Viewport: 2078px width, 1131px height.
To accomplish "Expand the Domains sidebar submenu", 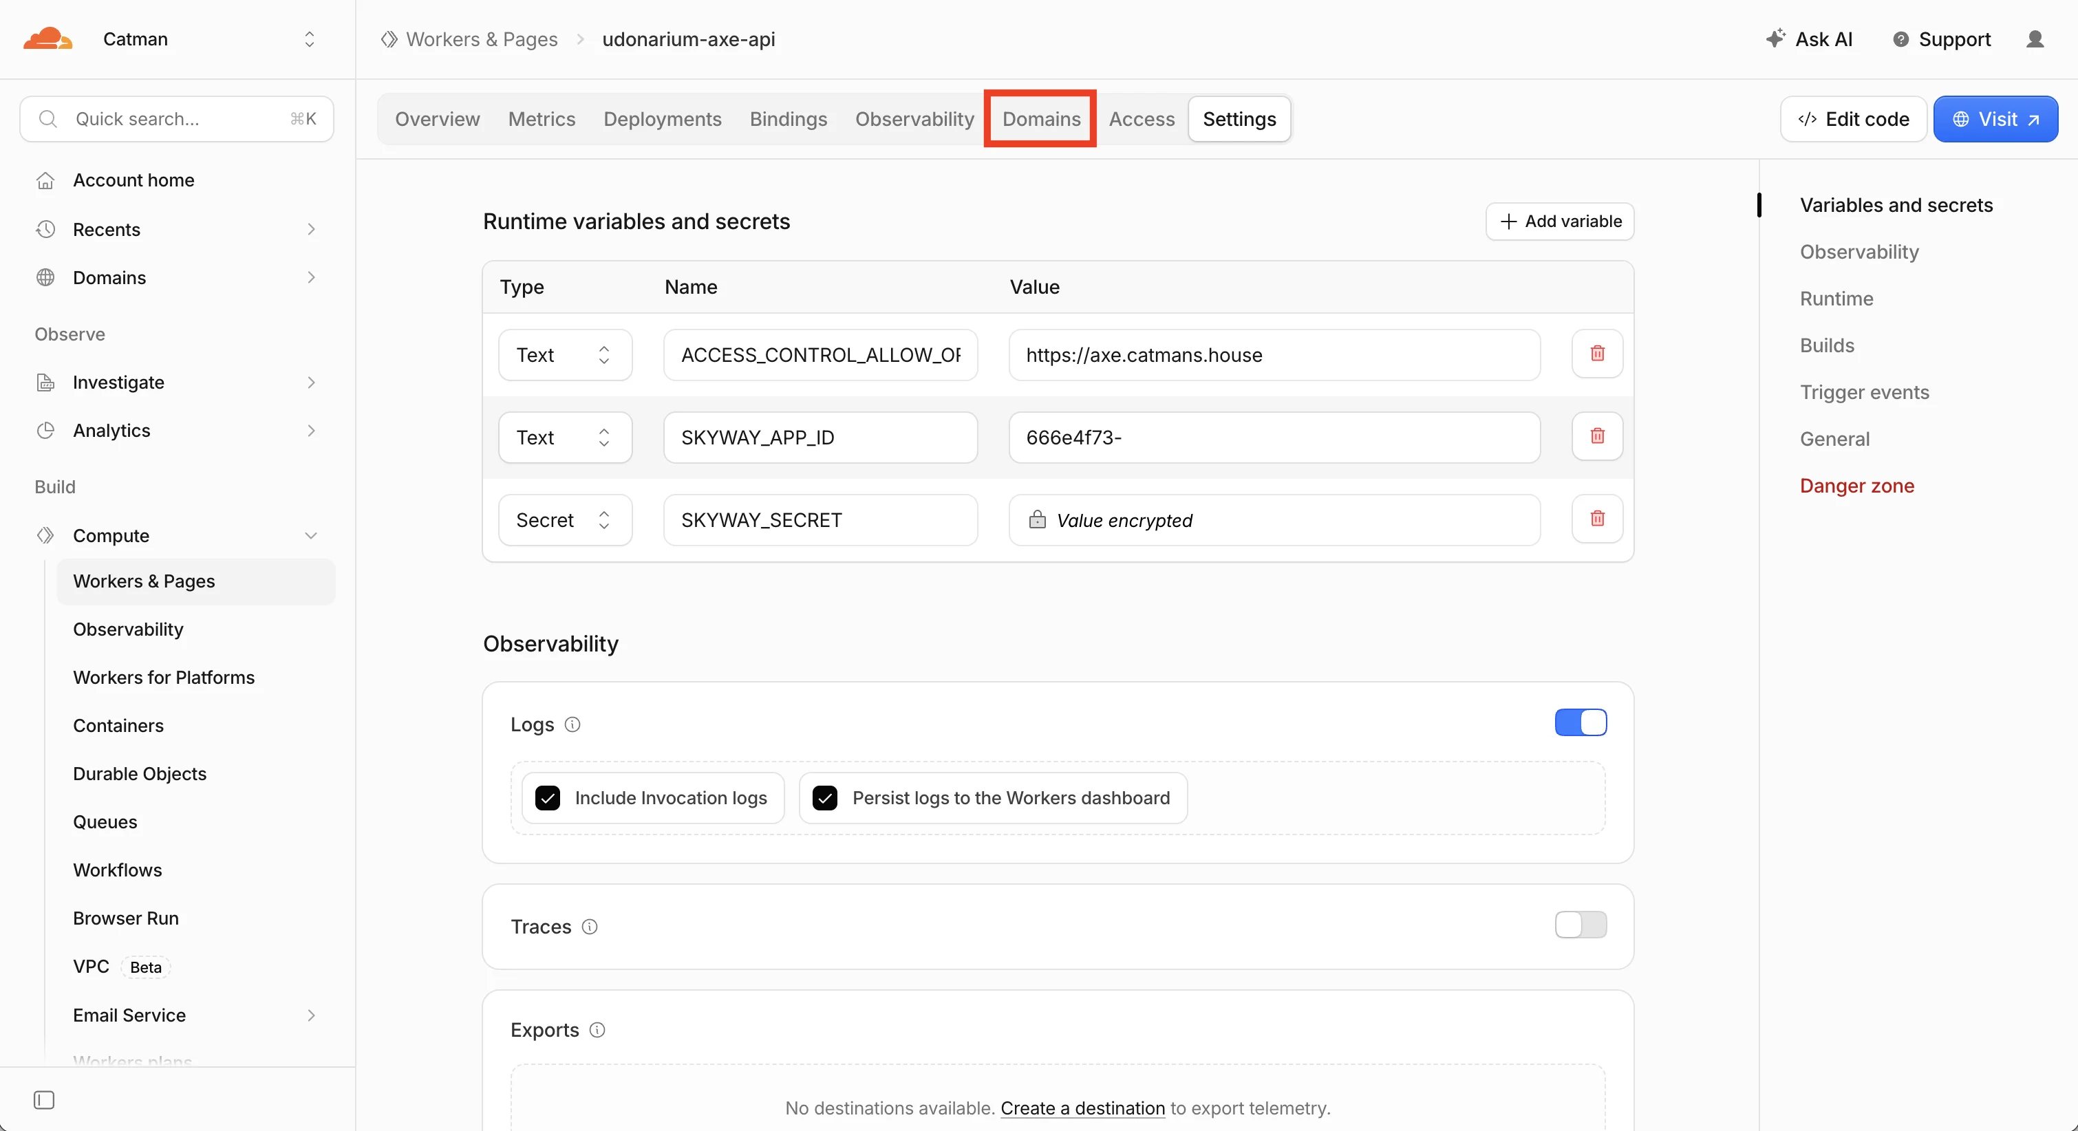I will pyautogui.click(x=312, y=277).
